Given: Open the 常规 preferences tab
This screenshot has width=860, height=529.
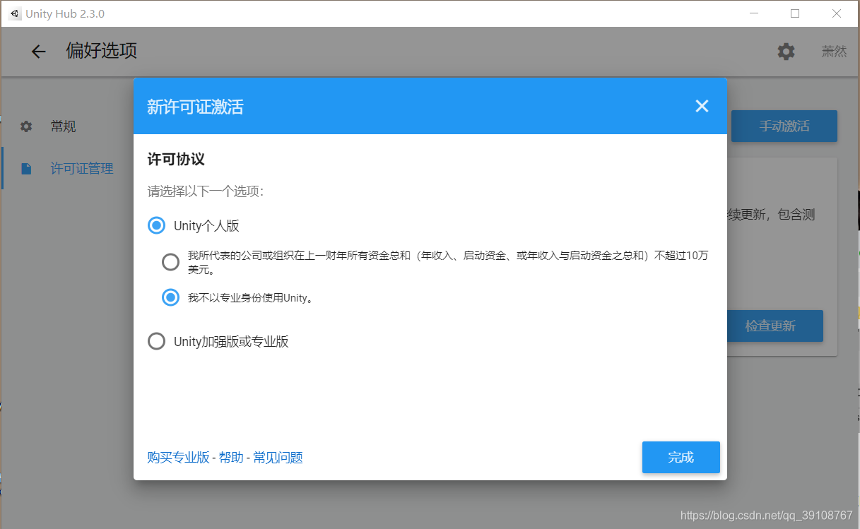Looking at the screenshot, I should tap(63, 126).
